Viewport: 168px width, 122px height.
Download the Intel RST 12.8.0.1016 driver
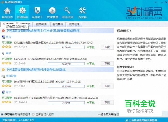coord(107,86)
